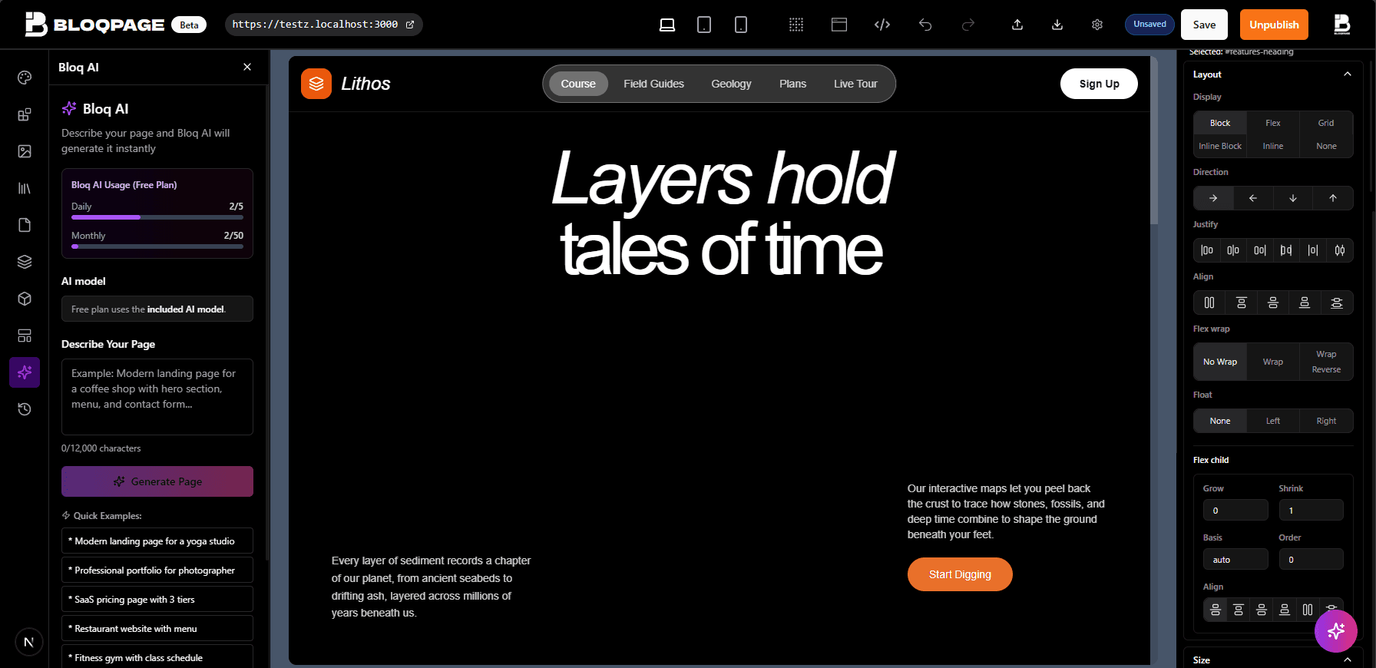Select Wrap Reverse flex wrap option
1376x668 pixels.
(1326, 362)
